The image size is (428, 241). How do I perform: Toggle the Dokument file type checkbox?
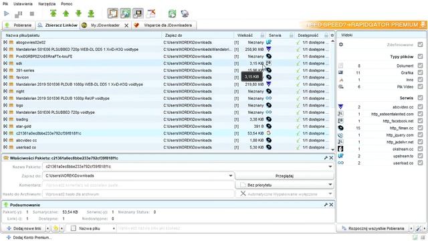pyautogui.click(x=420, y=66)
